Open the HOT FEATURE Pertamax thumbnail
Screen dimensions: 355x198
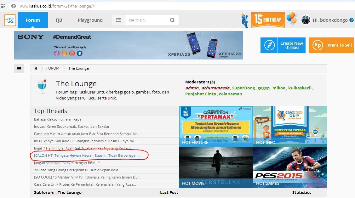(x=216, y=126)
